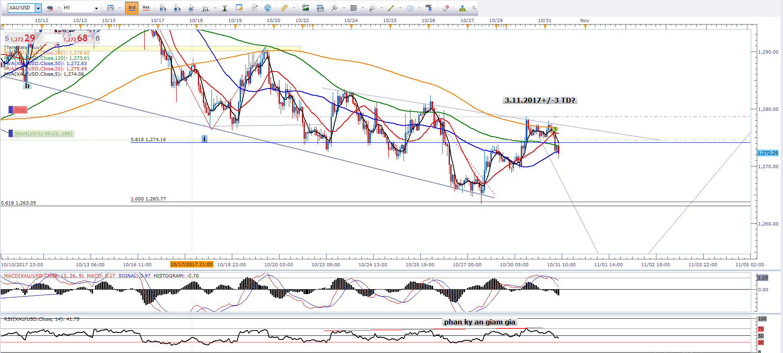Click the ABC add text label tool
The image size is (783, 353).
click(429, 7)
